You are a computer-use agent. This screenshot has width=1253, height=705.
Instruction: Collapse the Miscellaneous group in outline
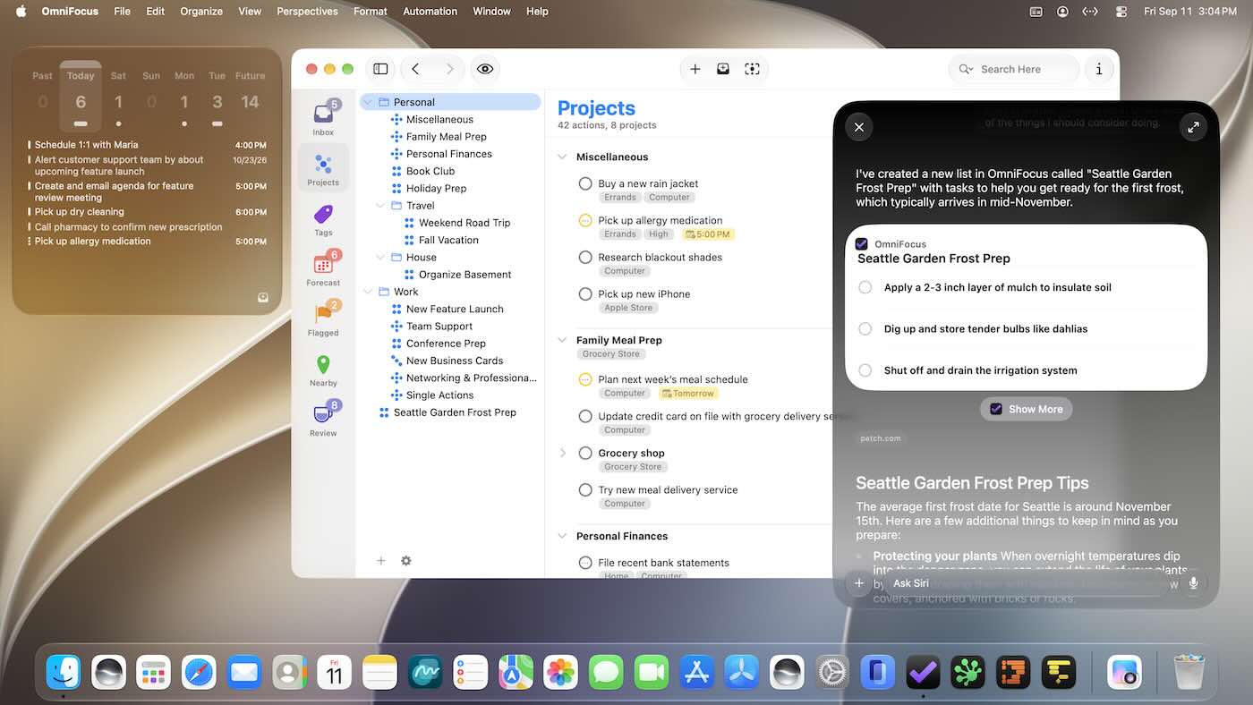[562, 157]
